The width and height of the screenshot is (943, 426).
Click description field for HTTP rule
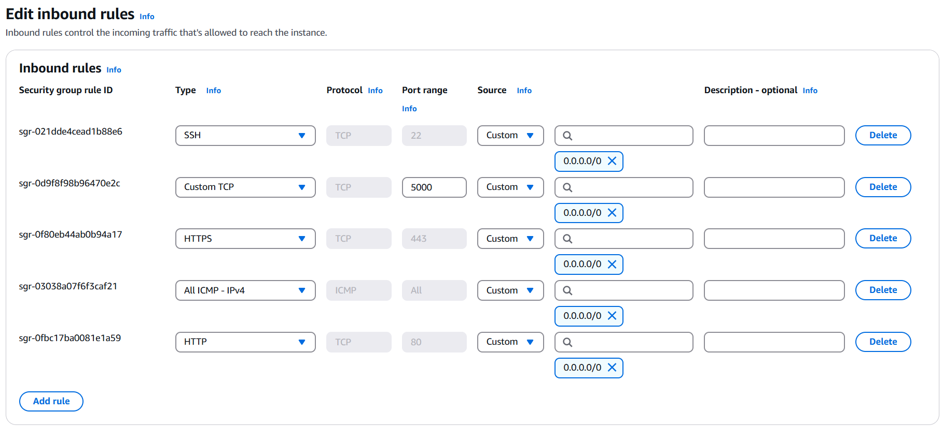point(774,342)
